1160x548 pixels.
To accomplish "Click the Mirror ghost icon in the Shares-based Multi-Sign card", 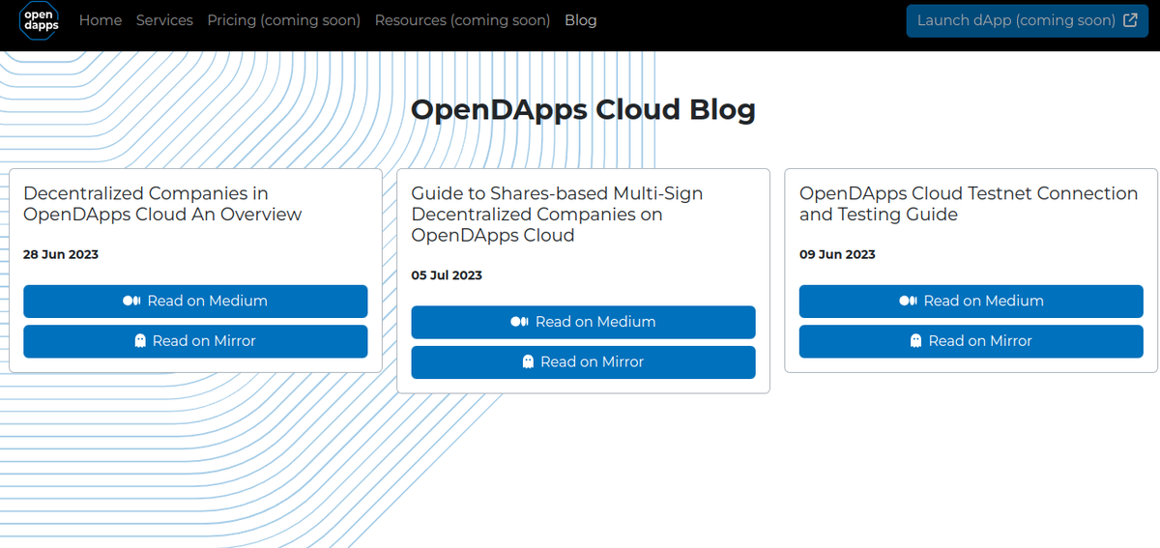I will (528, 361).
